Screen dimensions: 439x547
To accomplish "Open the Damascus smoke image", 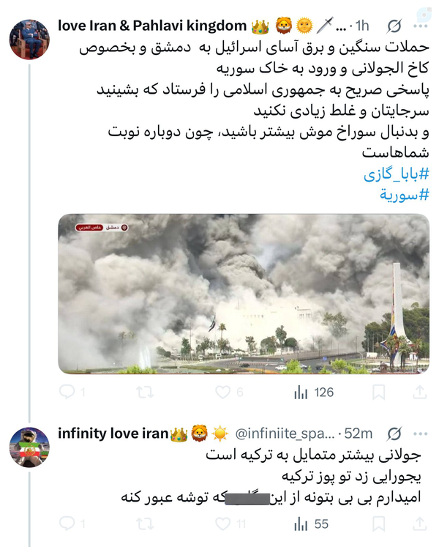I will pos(244,294).
